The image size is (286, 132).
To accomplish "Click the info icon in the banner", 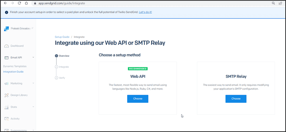I will click(7, 12).
